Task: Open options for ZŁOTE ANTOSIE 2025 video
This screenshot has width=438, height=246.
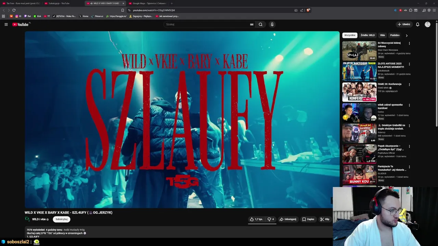Action: [x=409, y=64]
